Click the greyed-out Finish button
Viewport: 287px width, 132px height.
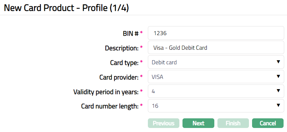pos(233,123)
